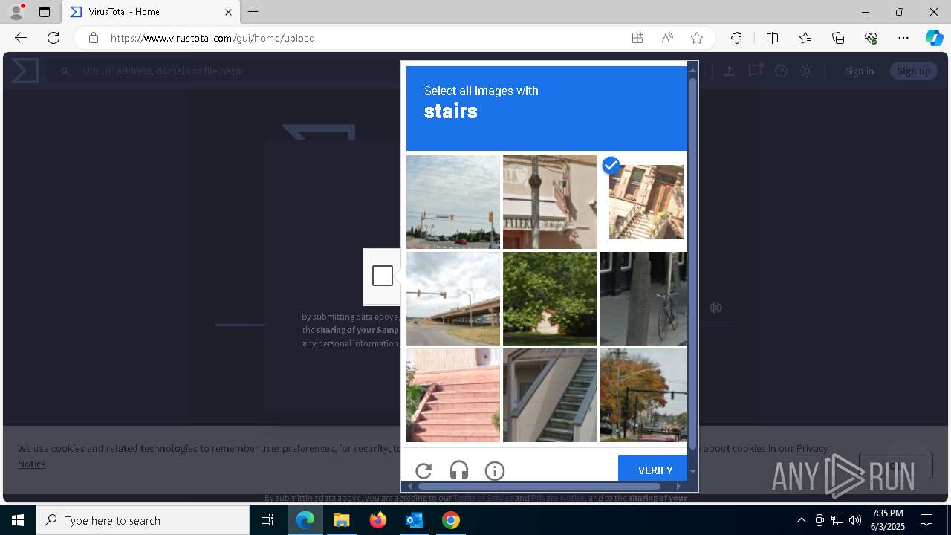Viewport: 951px width, 535px height.
Task: Click the browser Back arrow
Action: [x=20, y=38]
